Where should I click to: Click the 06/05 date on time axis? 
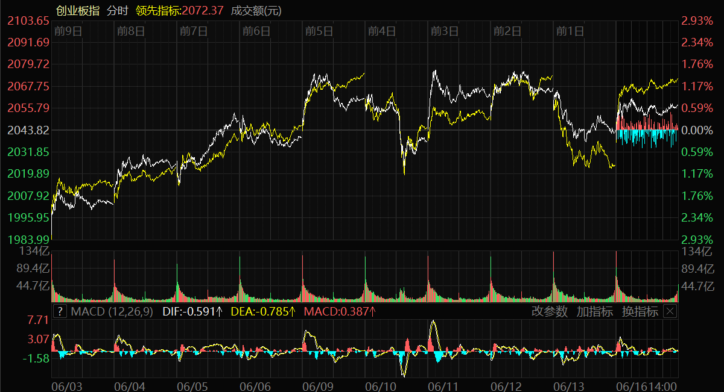tap(192, 385)
